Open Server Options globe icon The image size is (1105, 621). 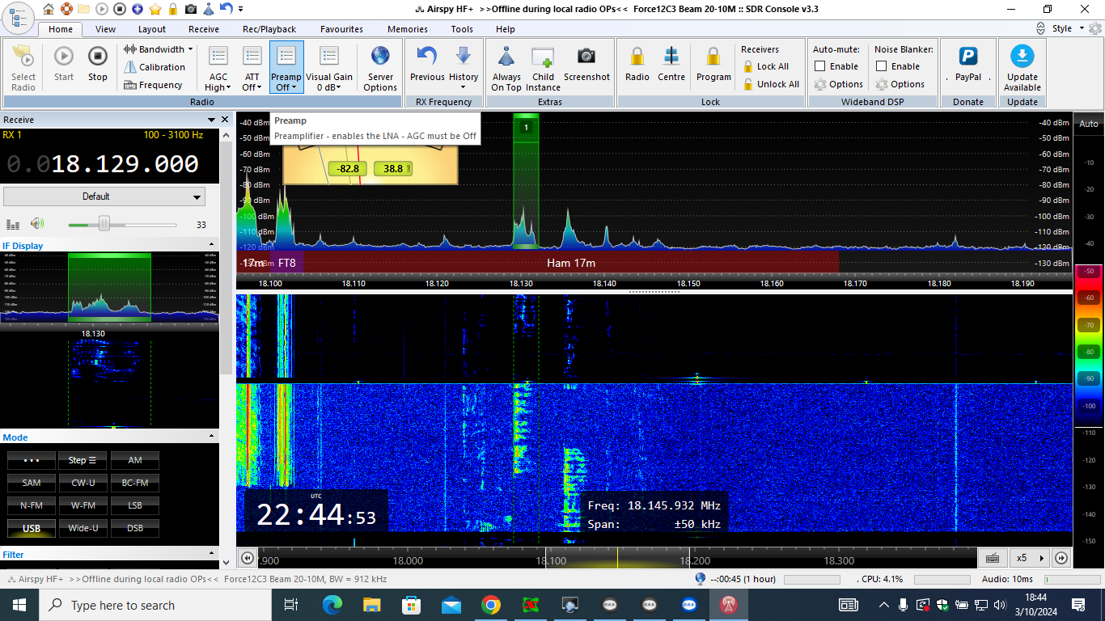pos(380,57)
